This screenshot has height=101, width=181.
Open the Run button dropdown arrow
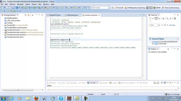click(37, 8)
